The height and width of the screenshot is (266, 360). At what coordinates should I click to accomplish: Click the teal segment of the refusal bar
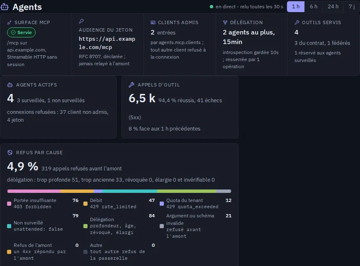(129, 191)
